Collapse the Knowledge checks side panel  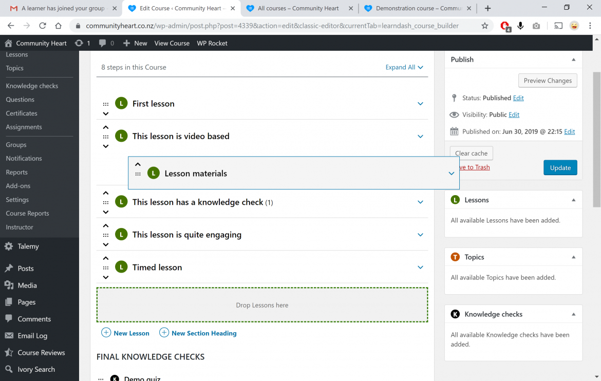[x=574, y=314]
